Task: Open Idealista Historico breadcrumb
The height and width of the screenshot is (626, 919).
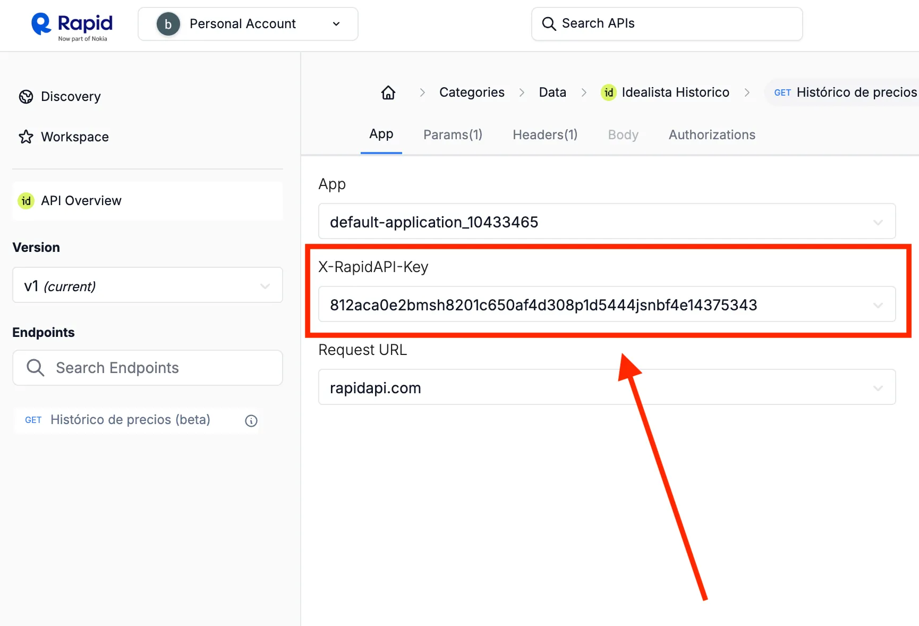Action: (675, 92)
